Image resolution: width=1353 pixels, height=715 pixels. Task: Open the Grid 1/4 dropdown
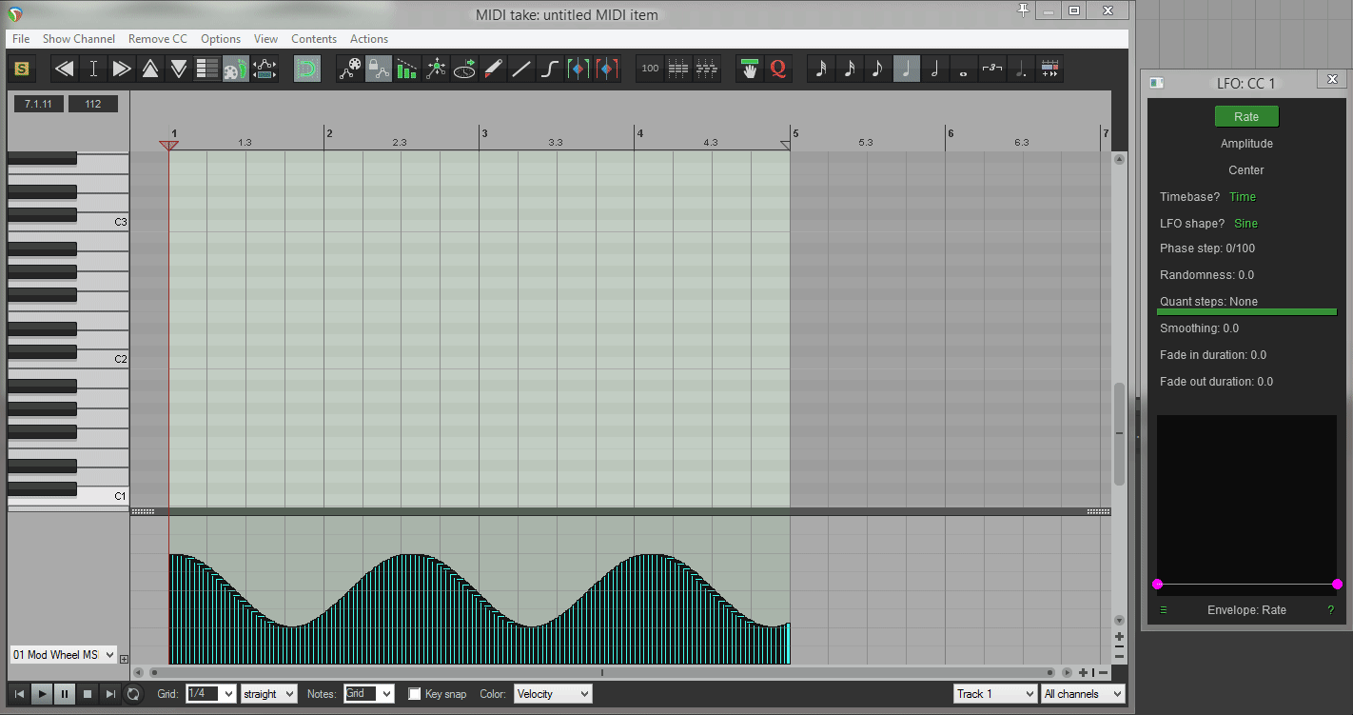210,694
